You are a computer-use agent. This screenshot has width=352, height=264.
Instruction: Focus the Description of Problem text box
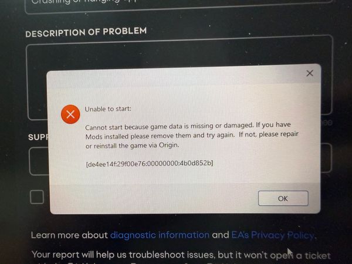(x=180, y=54)
